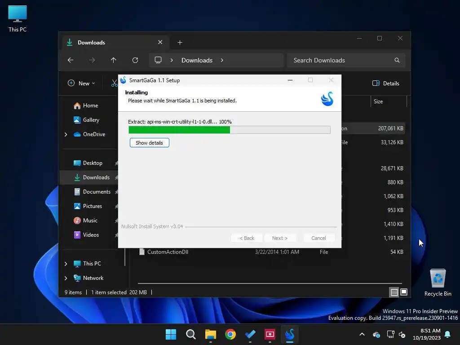Click File Explorer on the taskbar
The image size is (460, 345).
coord(210,334)
